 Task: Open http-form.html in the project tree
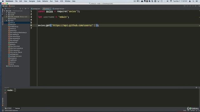(x=15, y=46)
